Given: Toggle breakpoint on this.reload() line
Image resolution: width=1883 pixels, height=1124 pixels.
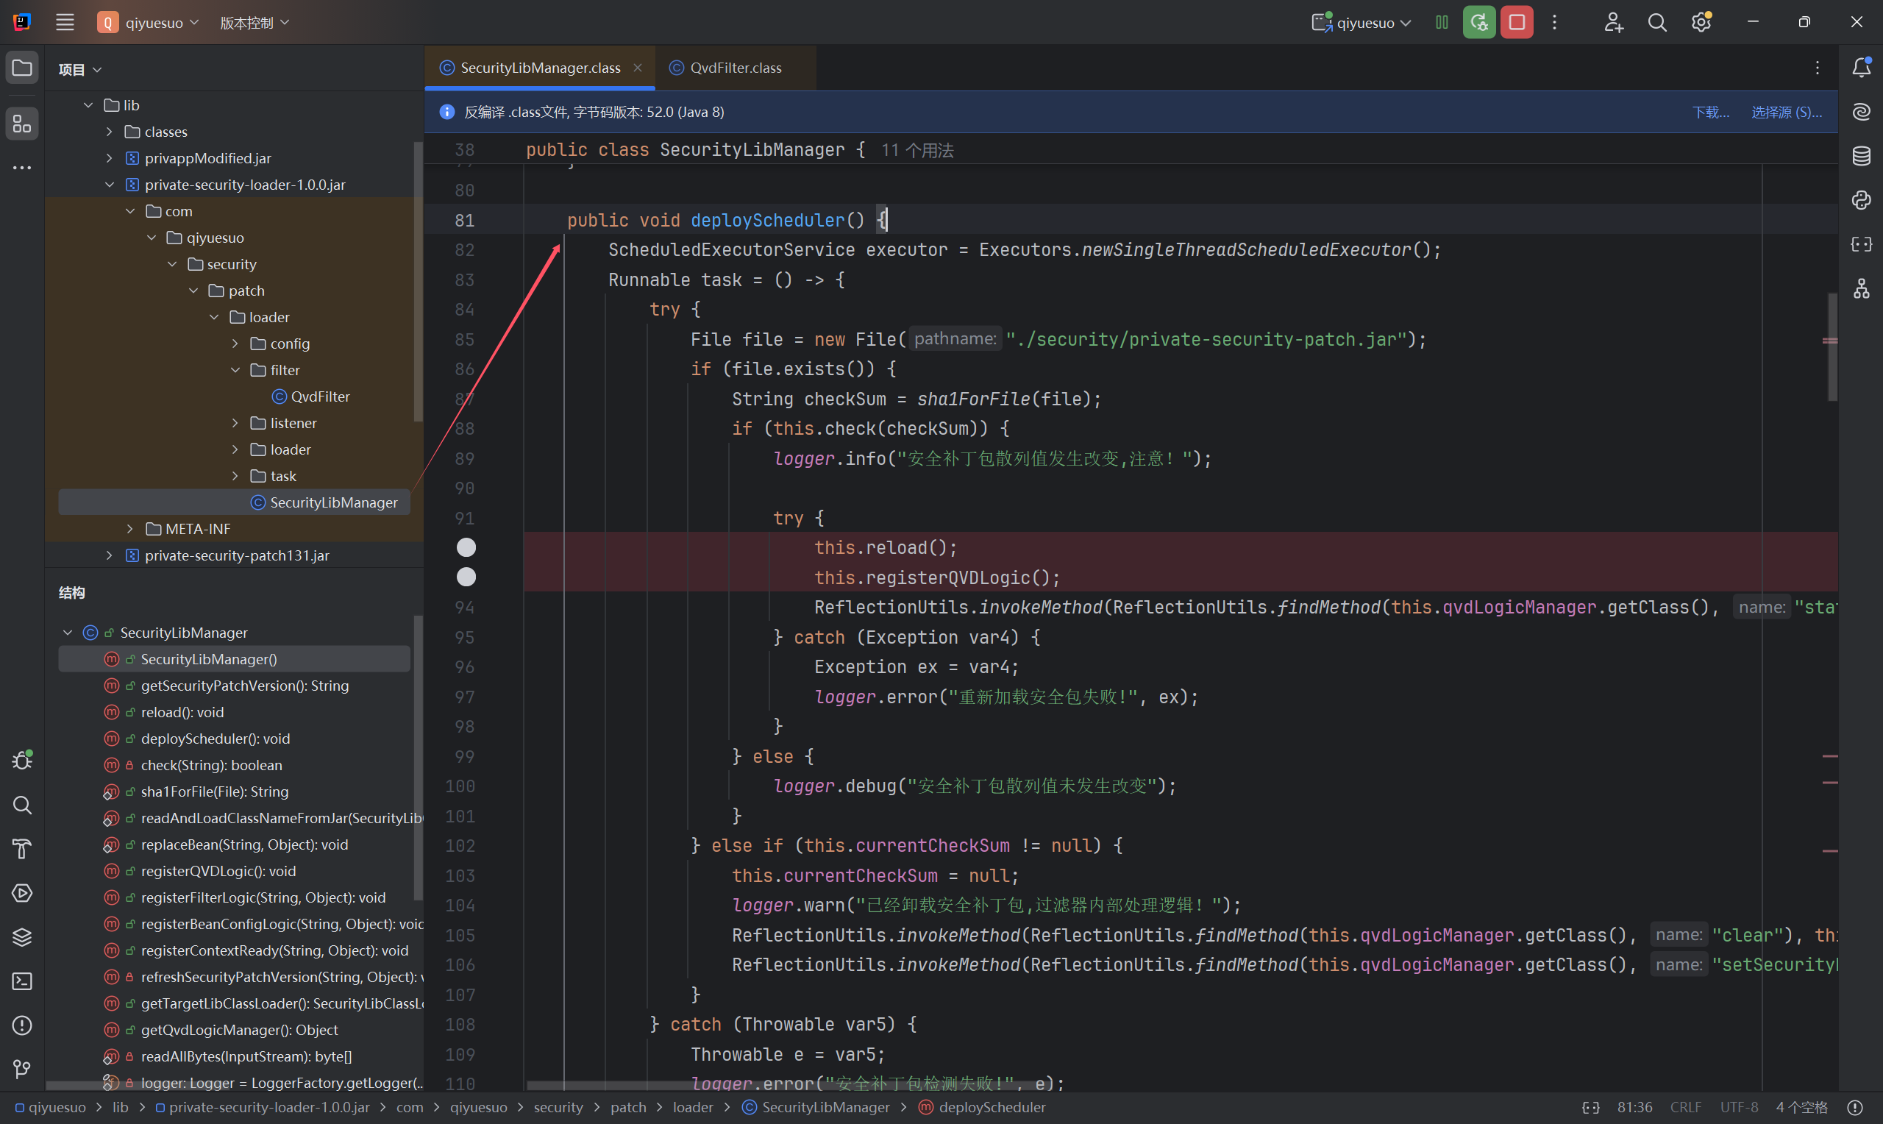Looking at the screenshot, I should [x=466, y=547].
